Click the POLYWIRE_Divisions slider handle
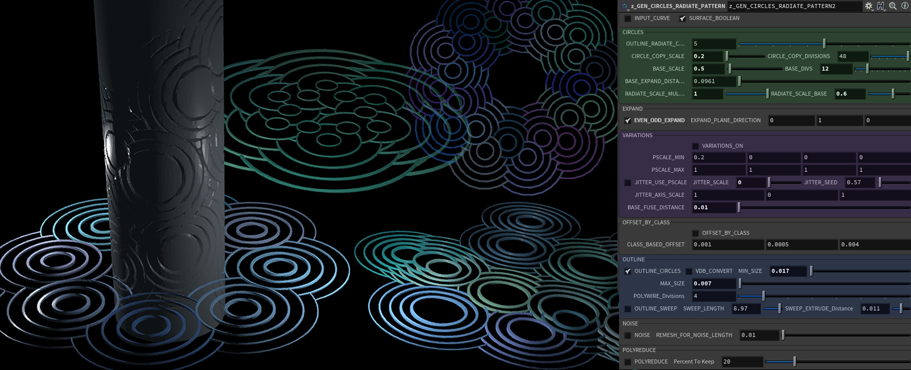The width and height of the screenshot is (911, 370). click(764, 296)
